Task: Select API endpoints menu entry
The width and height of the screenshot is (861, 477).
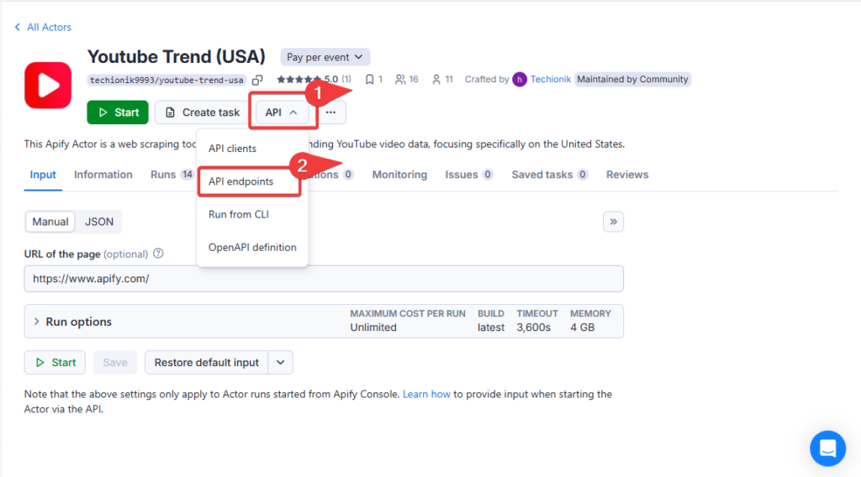Action: pos(241,181)
